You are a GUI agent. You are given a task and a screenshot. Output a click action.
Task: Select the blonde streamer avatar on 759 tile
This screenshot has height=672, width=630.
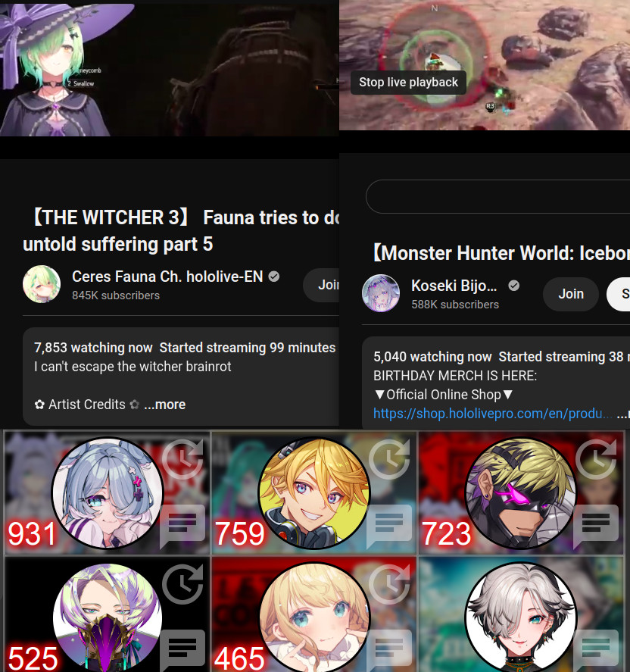coord(314,493)
